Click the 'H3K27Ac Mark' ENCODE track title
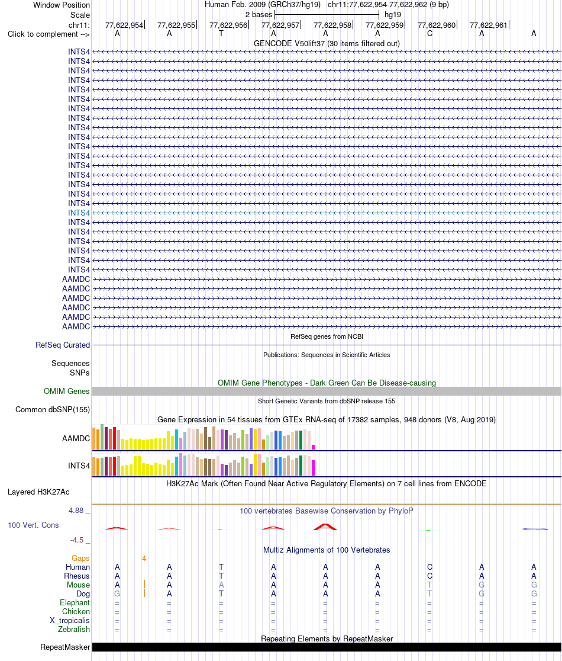The image size is (562, 661). (327, 483)
